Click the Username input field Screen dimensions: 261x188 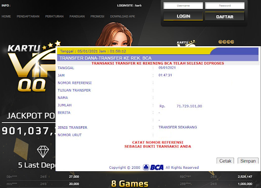183,6
